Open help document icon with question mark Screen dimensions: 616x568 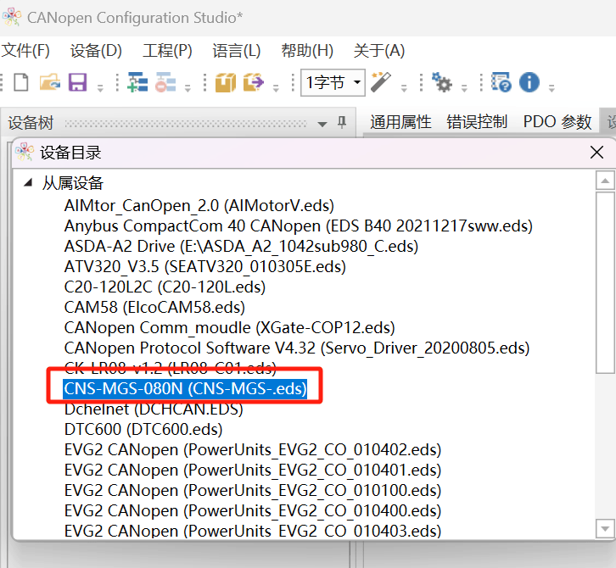click(x=501, y=82)
